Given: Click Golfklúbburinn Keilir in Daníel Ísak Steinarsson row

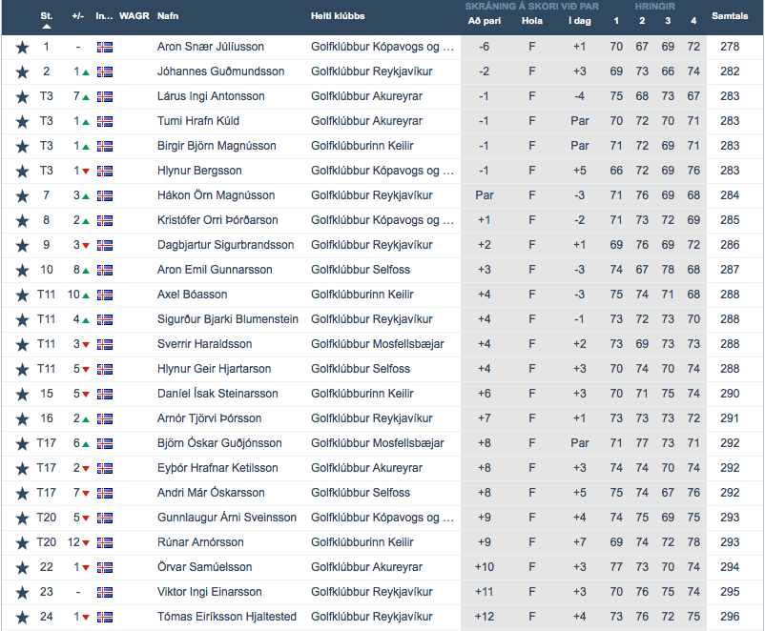Looking at the screenshot, I should 362,394.
